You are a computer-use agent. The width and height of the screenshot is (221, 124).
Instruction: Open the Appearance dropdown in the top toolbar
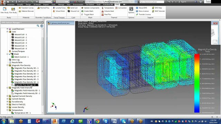[63, 2]
